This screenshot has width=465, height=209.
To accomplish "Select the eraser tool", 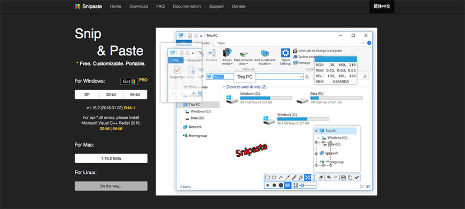I will coord(321,178).
